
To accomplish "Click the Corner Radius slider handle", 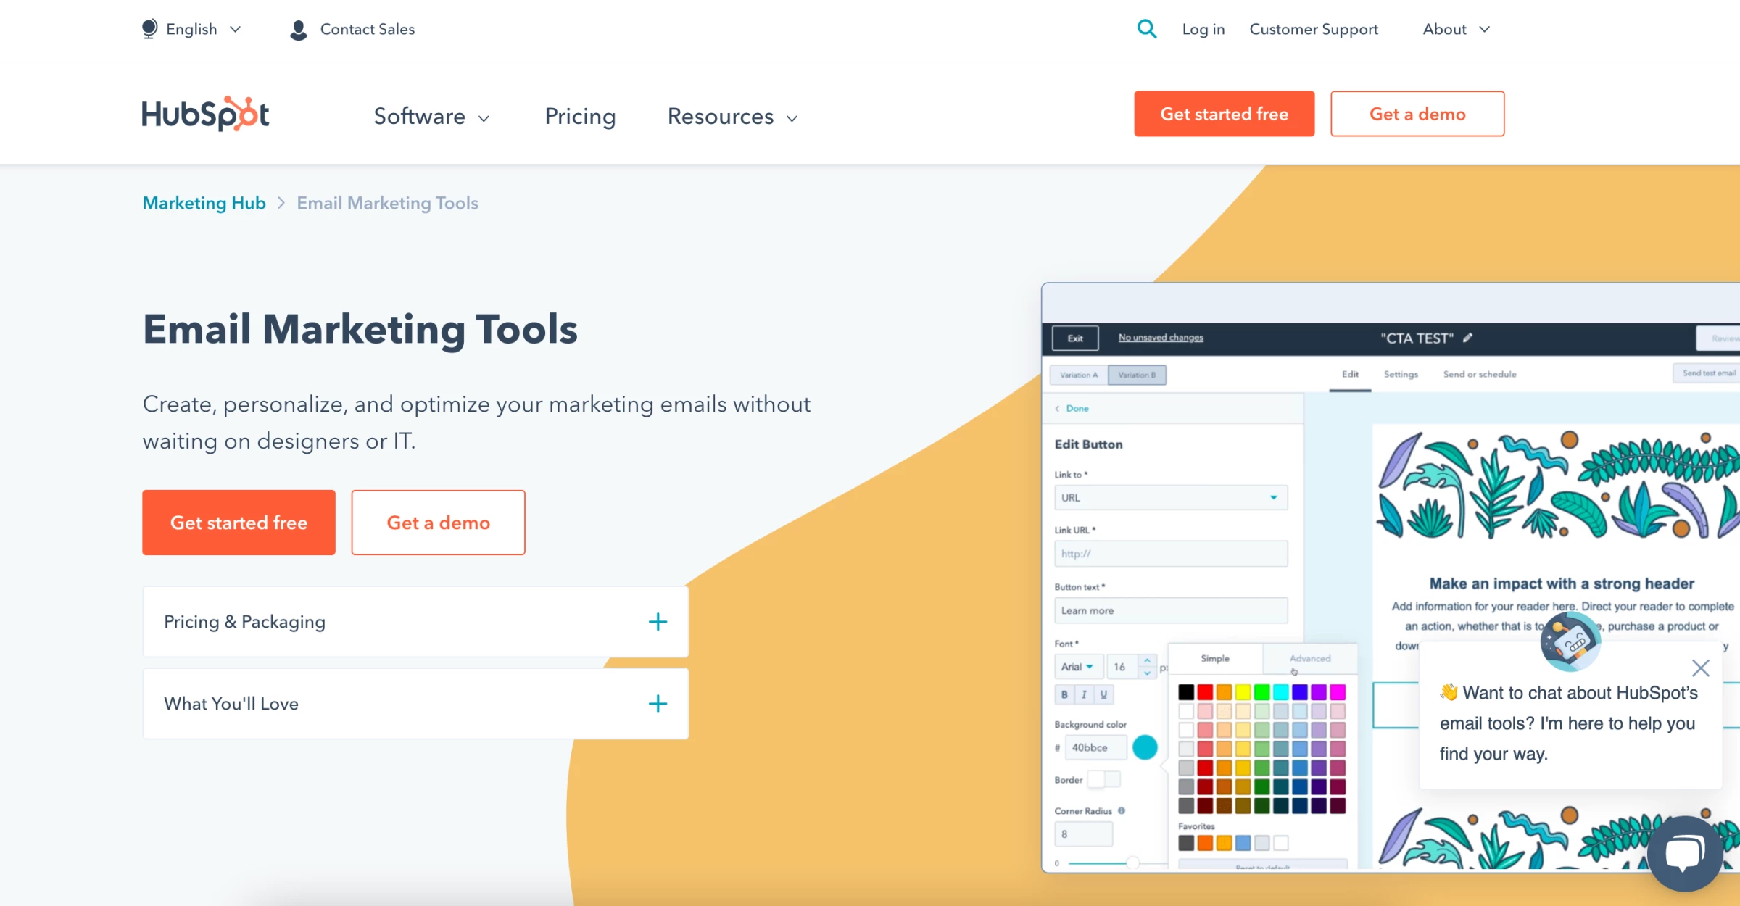I will coord(1132,863).
